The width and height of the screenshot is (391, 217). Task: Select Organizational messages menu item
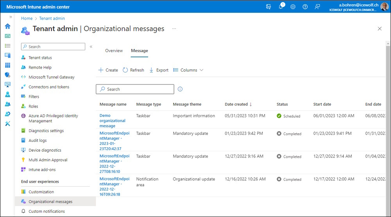[56, 201]
